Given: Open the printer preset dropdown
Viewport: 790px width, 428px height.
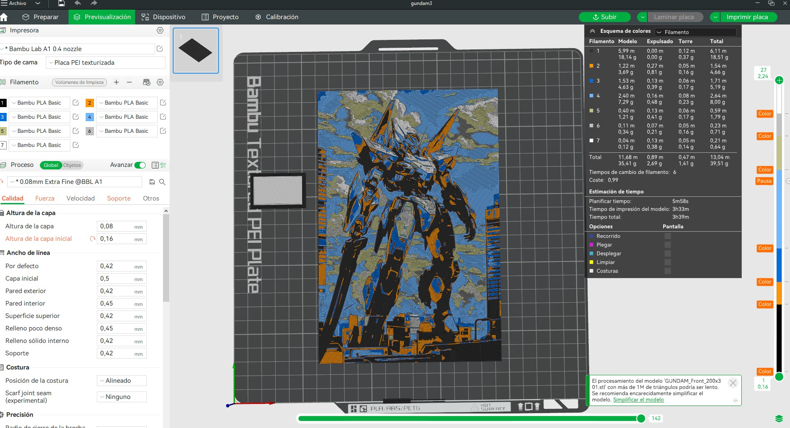Looking at the screenshot, I should click(77, 49).
